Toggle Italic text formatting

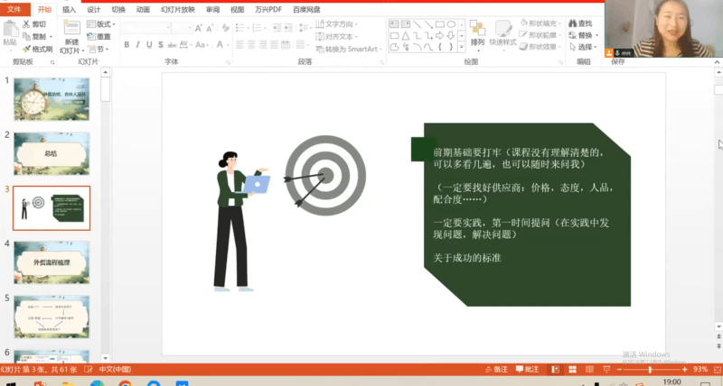point(138,44)
